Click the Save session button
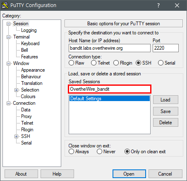The height and width of the screenshot is (181, 187). click(165, 111)
